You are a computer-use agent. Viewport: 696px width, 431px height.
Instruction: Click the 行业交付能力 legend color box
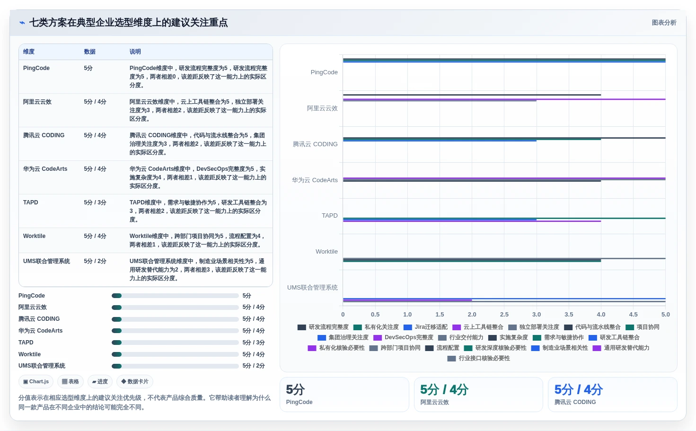click(442, 338)
